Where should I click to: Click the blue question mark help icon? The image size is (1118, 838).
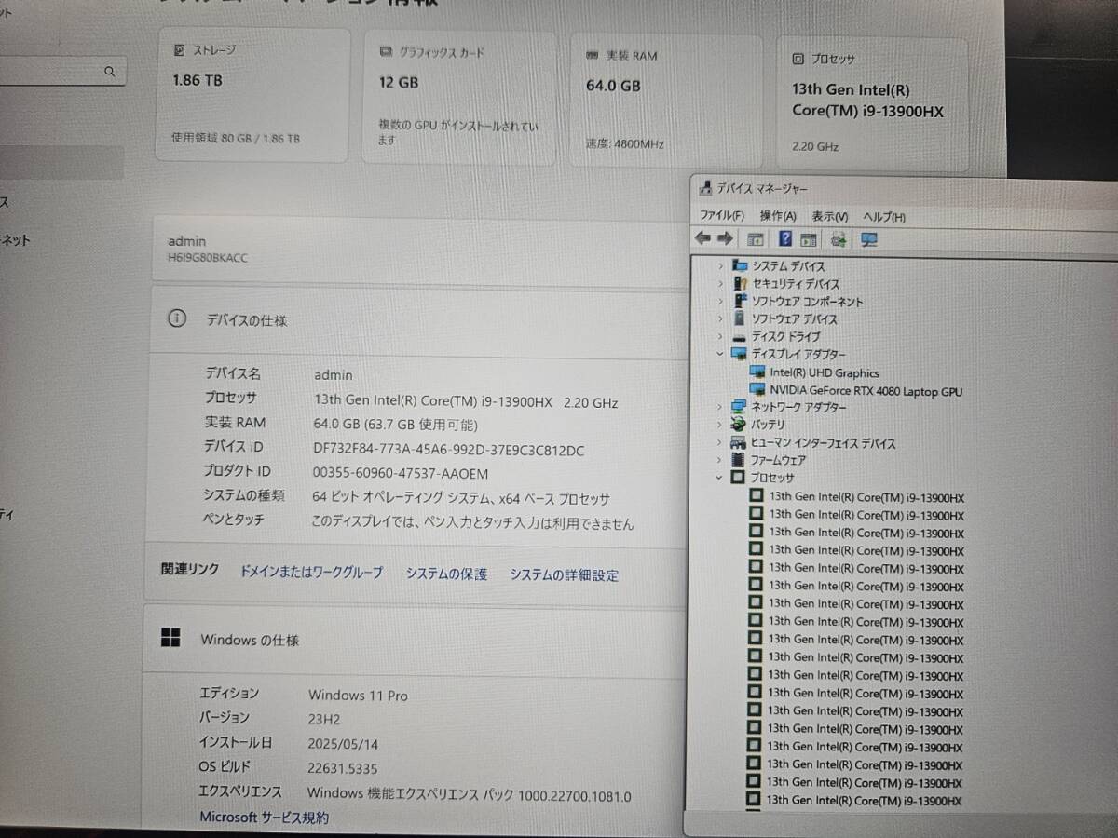785,239
